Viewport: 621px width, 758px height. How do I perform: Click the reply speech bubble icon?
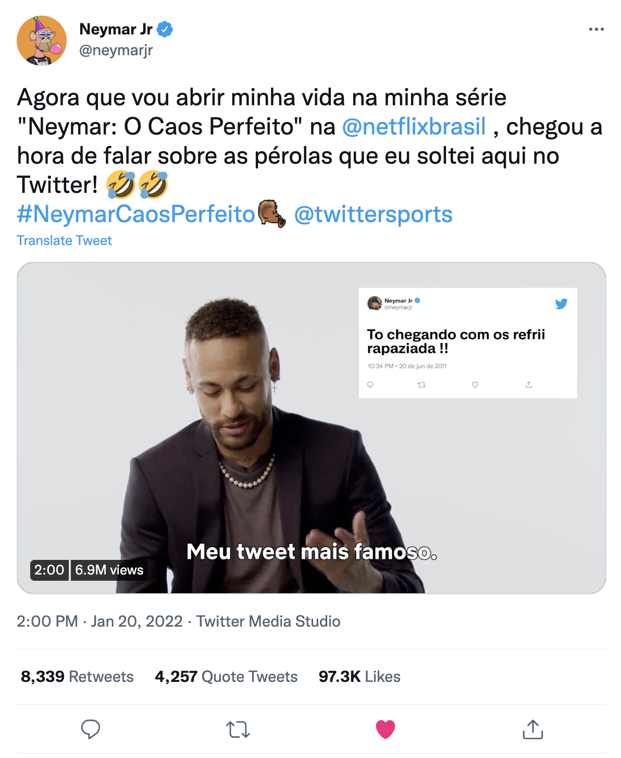[91, 729]
